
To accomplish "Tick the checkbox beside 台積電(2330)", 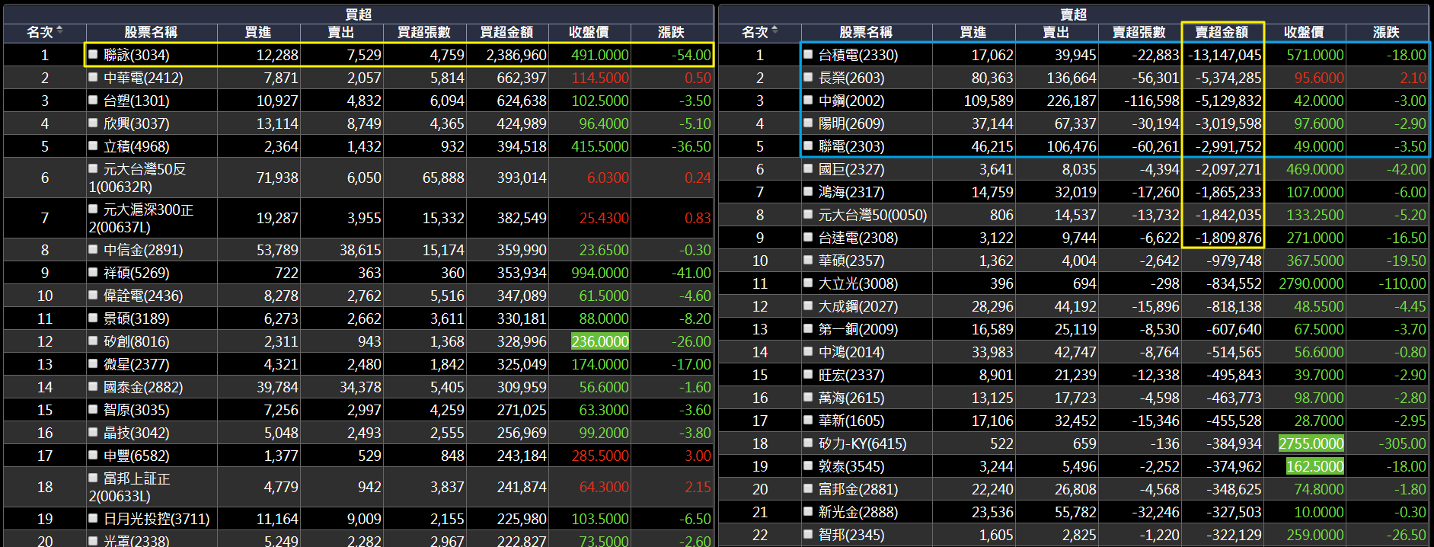I will (808, 54).
